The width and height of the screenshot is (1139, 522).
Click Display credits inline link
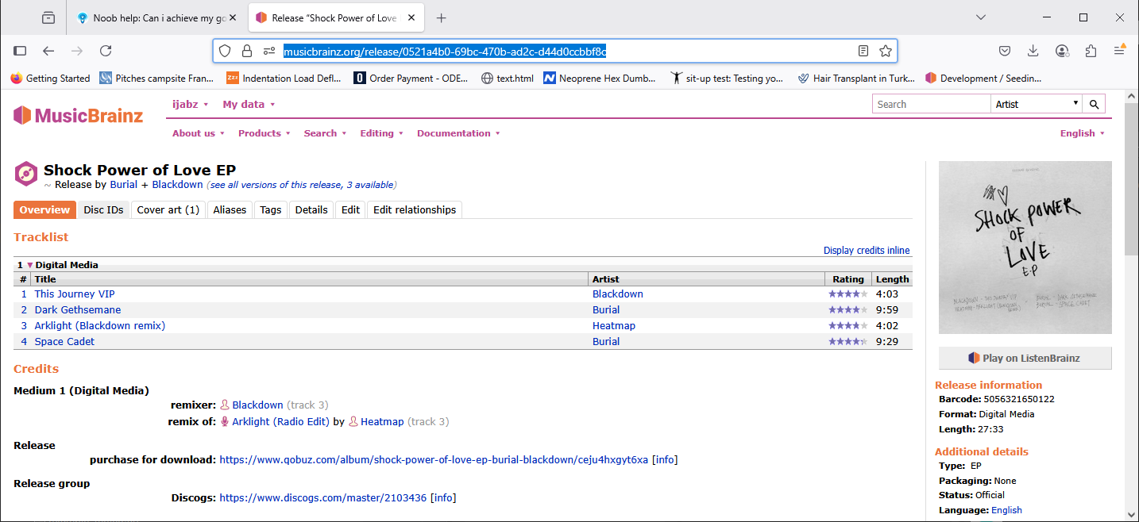(867, 251)
